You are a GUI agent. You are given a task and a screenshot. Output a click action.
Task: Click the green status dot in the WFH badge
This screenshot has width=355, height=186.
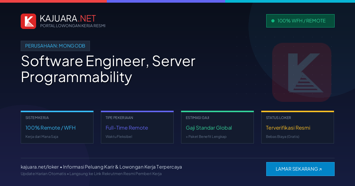pos(273,21)
